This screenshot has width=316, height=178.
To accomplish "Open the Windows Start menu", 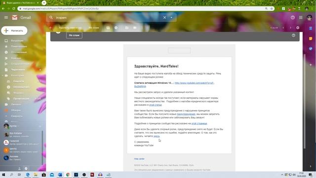I will click(3, 175).
